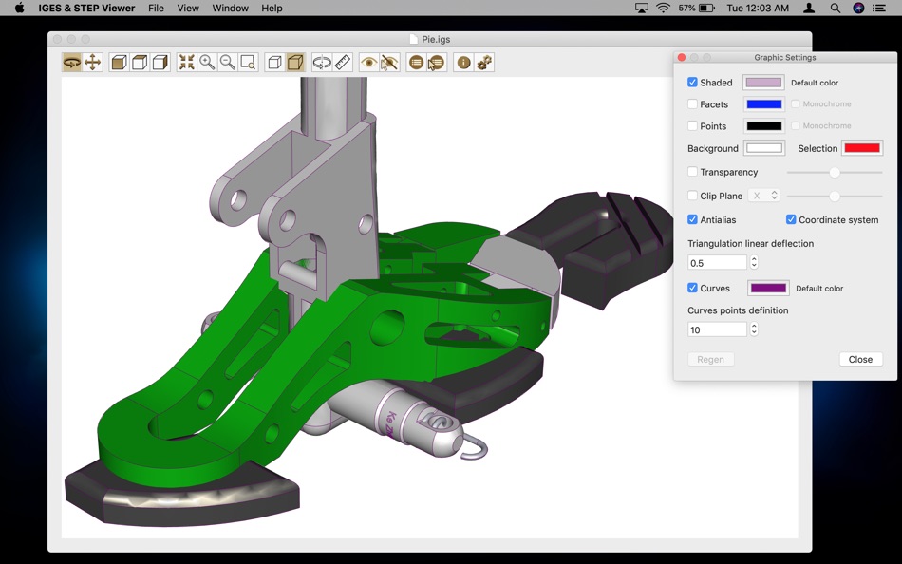Click the black Points color swatch

[x=763, y=126]
